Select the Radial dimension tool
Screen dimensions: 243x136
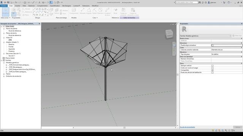pyautogui.click(x=95, y=11)
